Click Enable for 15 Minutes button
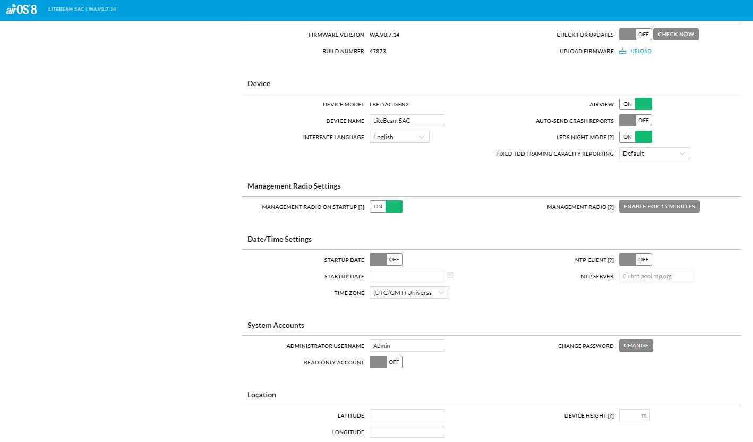Image resolution: width=753 pixels, height=442 pixels. [659, 206]
